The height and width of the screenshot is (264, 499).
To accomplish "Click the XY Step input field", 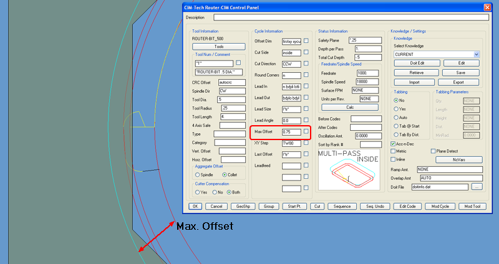I will click(291, 144).
